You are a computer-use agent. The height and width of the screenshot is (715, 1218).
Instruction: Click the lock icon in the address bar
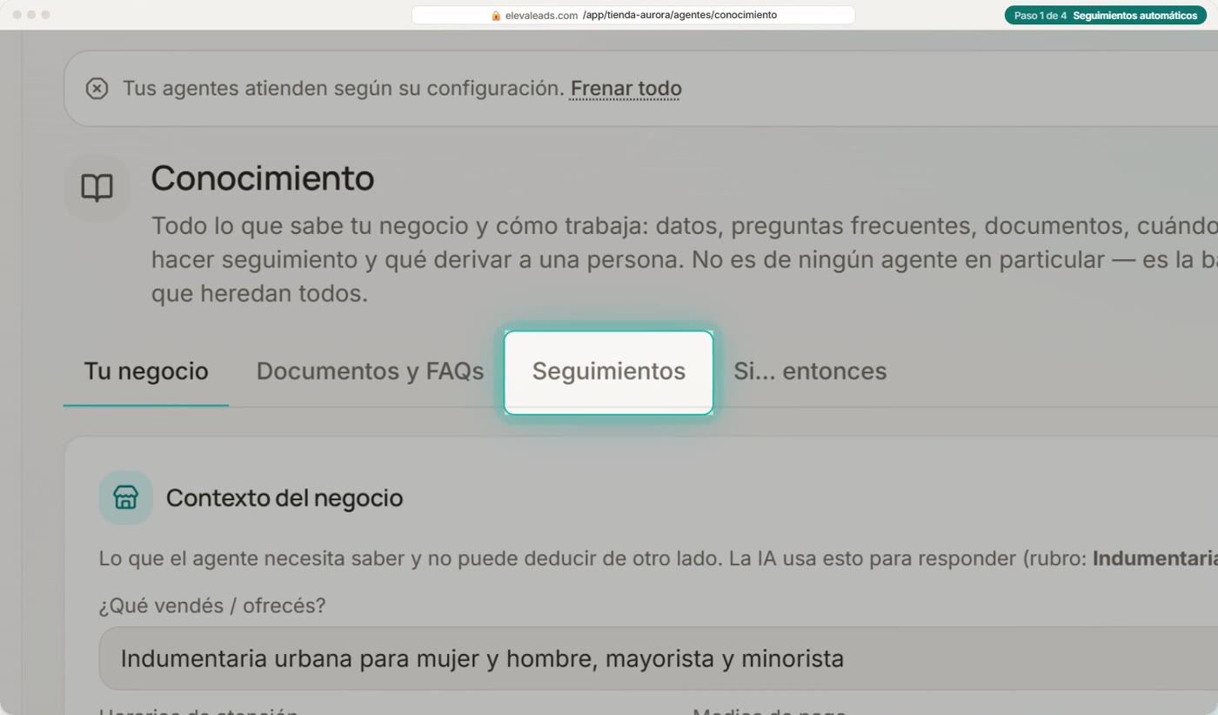(x=496, y=16)
